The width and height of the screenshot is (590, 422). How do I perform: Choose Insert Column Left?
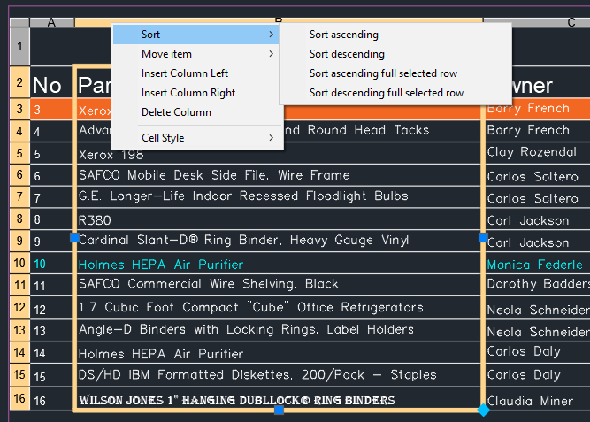195,73
